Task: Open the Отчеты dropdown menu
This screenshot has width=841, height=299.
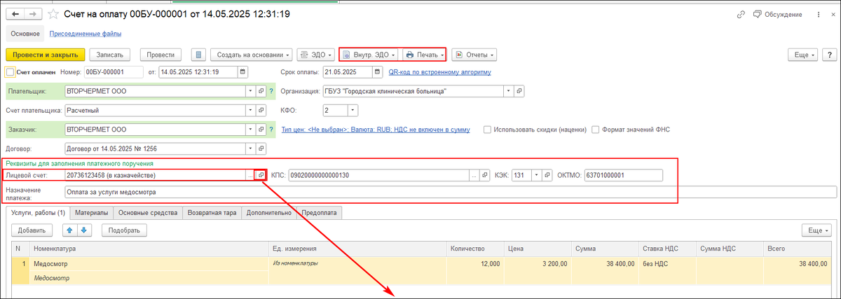Action: point(474,55)
